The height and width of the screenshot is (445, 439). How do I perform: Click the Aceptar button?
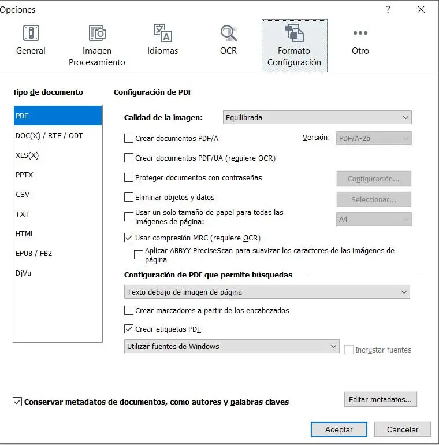coord(339,429)
